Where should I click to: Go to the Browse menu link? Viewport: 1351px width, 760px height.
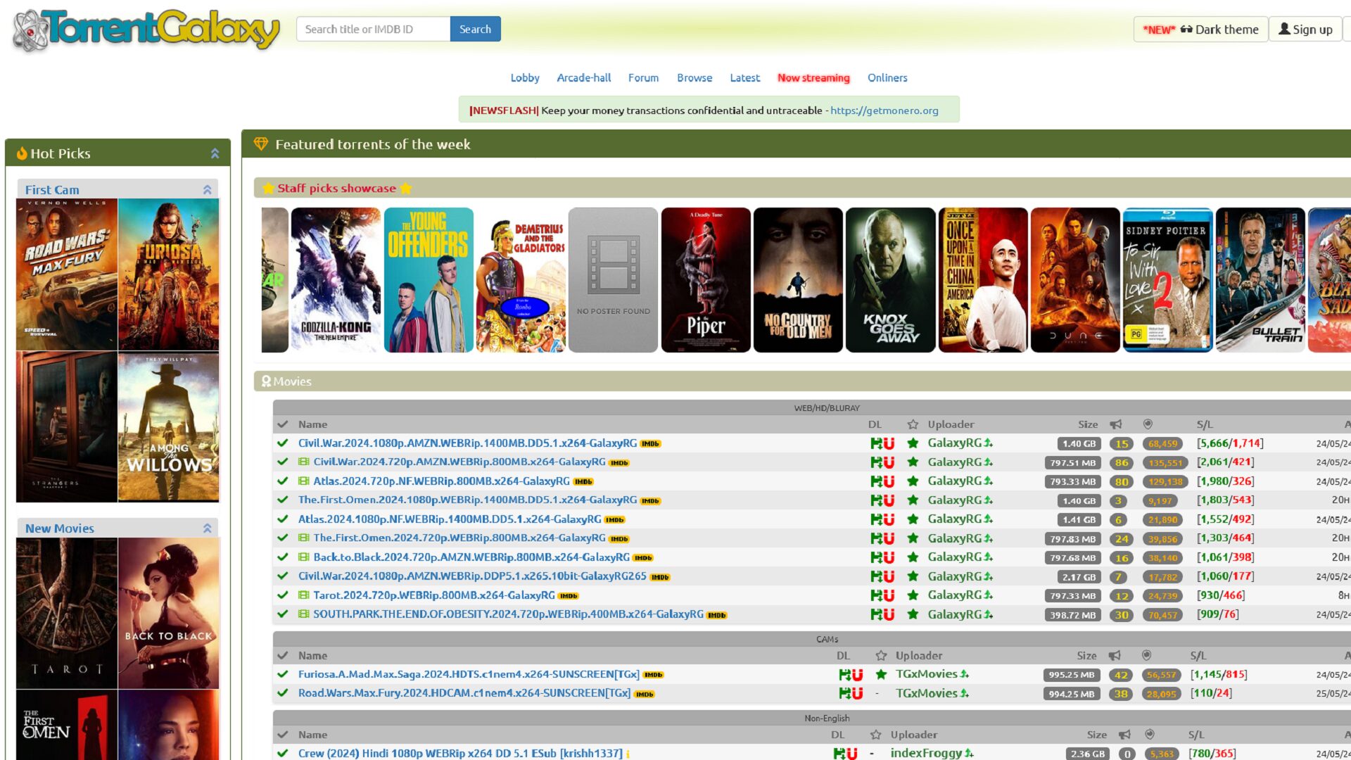coord(694,78)
